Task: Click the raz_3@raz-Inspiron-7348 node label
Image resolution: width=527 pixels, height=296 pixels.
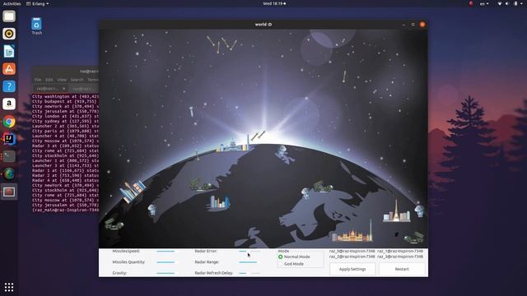Action: coord(400,257)
